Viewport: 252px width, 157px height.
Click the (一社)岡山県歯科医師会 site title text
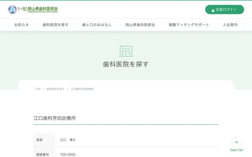click(38, 9)
